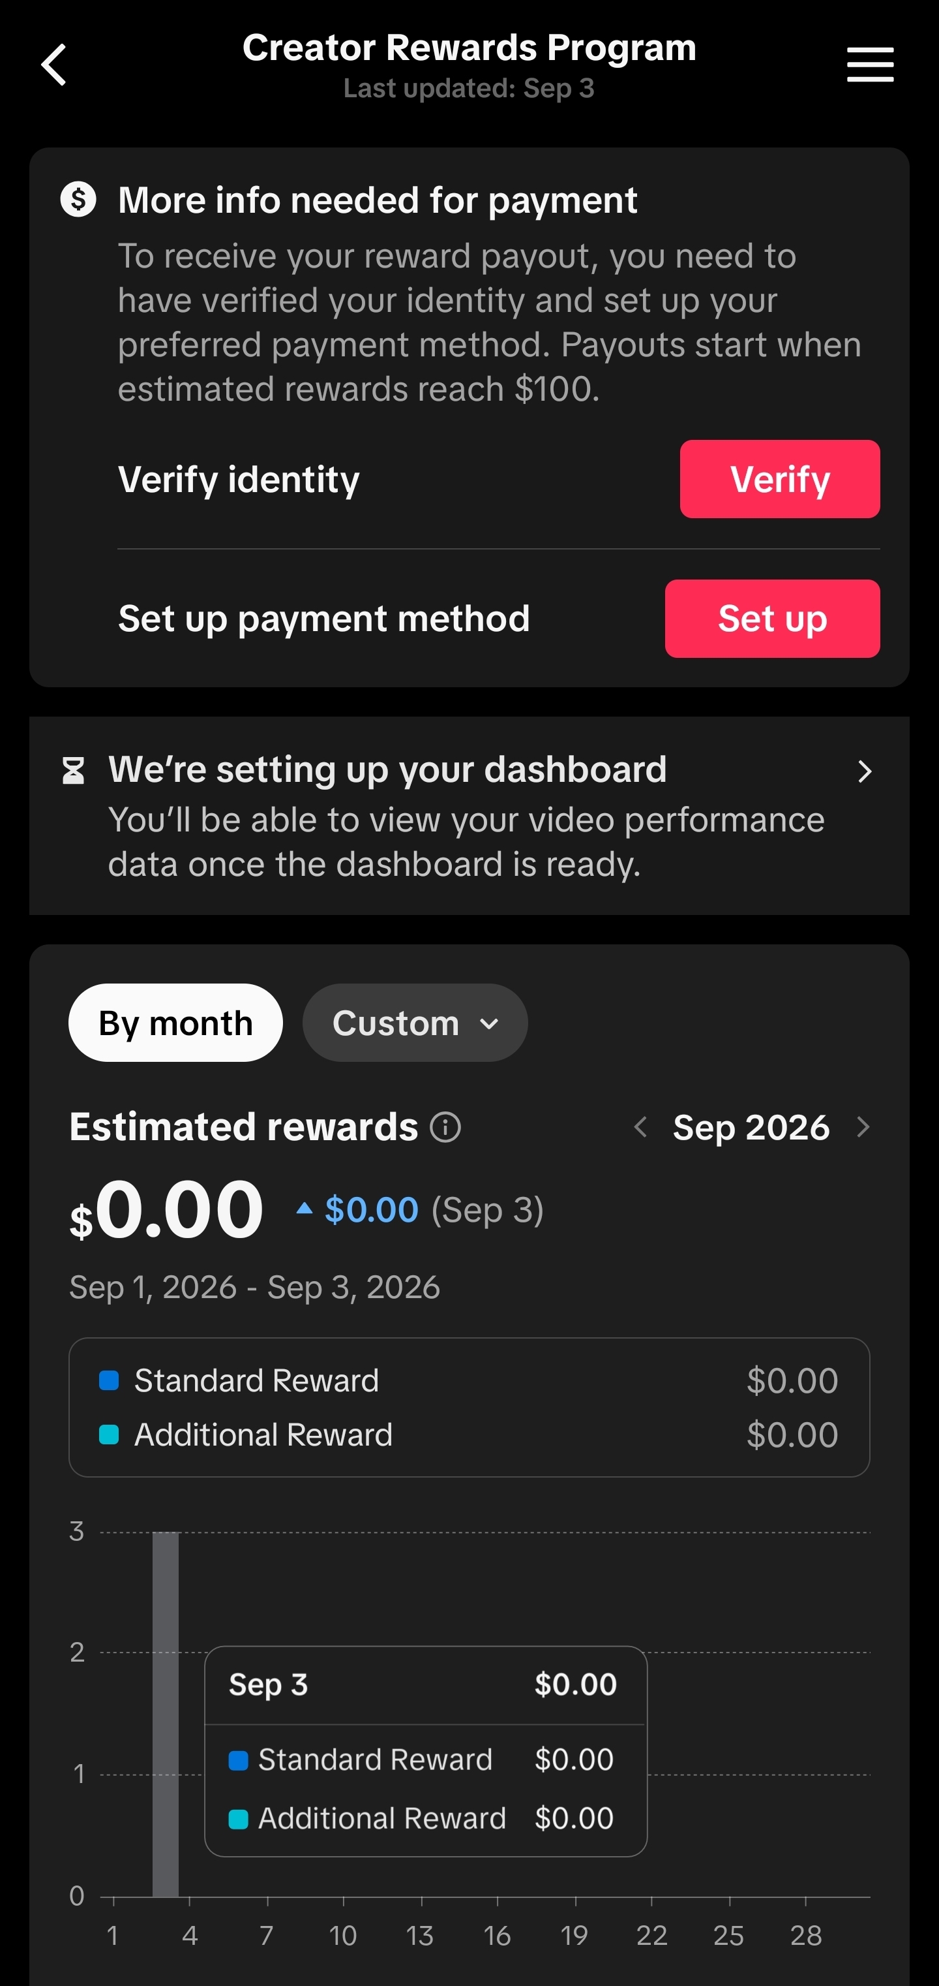The height and width of the screenshot is (1986, 939).
Task: Tap the blue increase triangle indicator
Action: click(x=305, y=1208)
